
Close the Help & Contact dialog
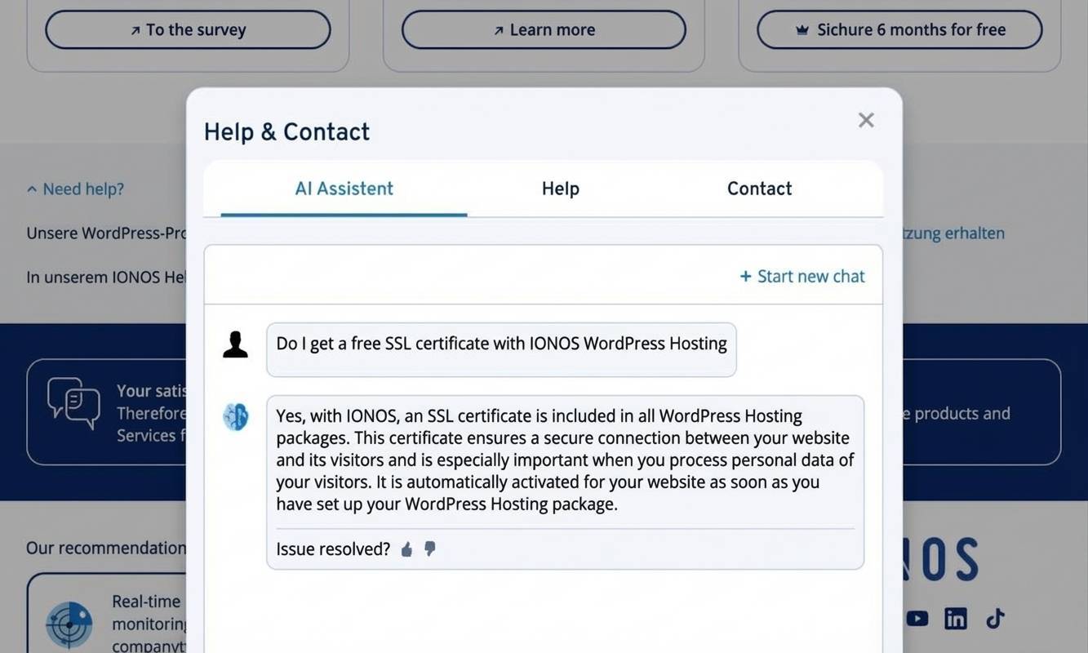pos(865,119)
